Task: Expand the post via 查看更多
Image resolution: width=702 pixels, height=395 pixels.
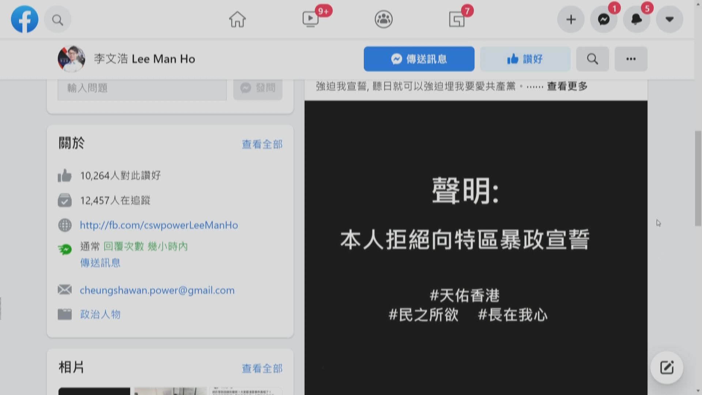Action: click(x=567, y=86)
